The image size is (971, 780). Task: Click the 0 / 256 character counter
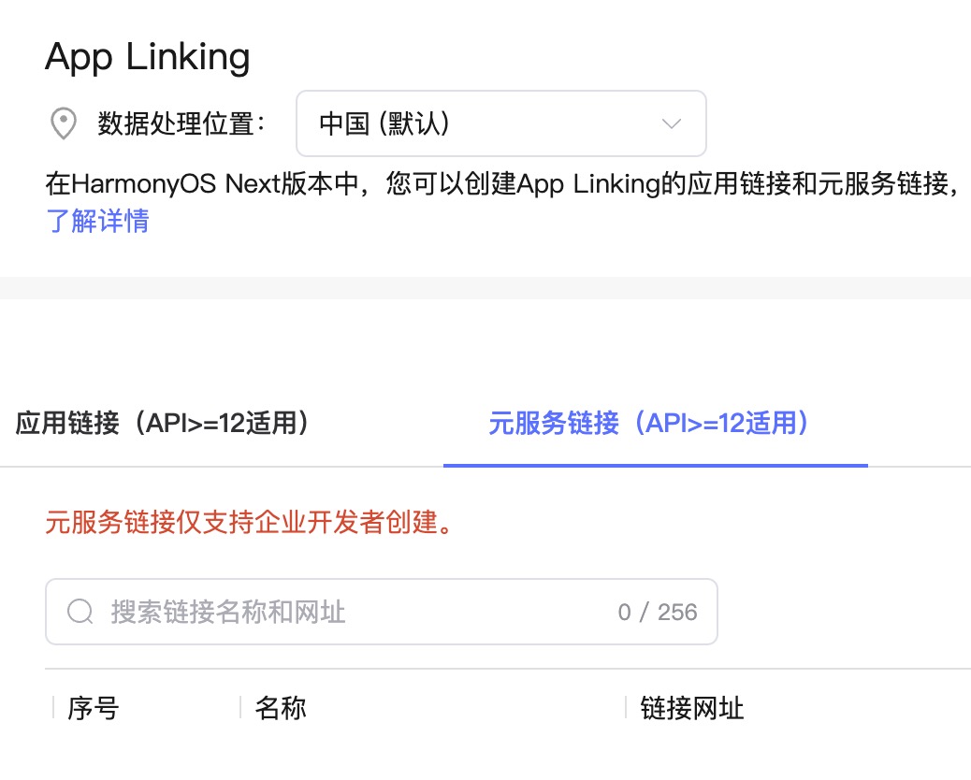tap(658, 613)
